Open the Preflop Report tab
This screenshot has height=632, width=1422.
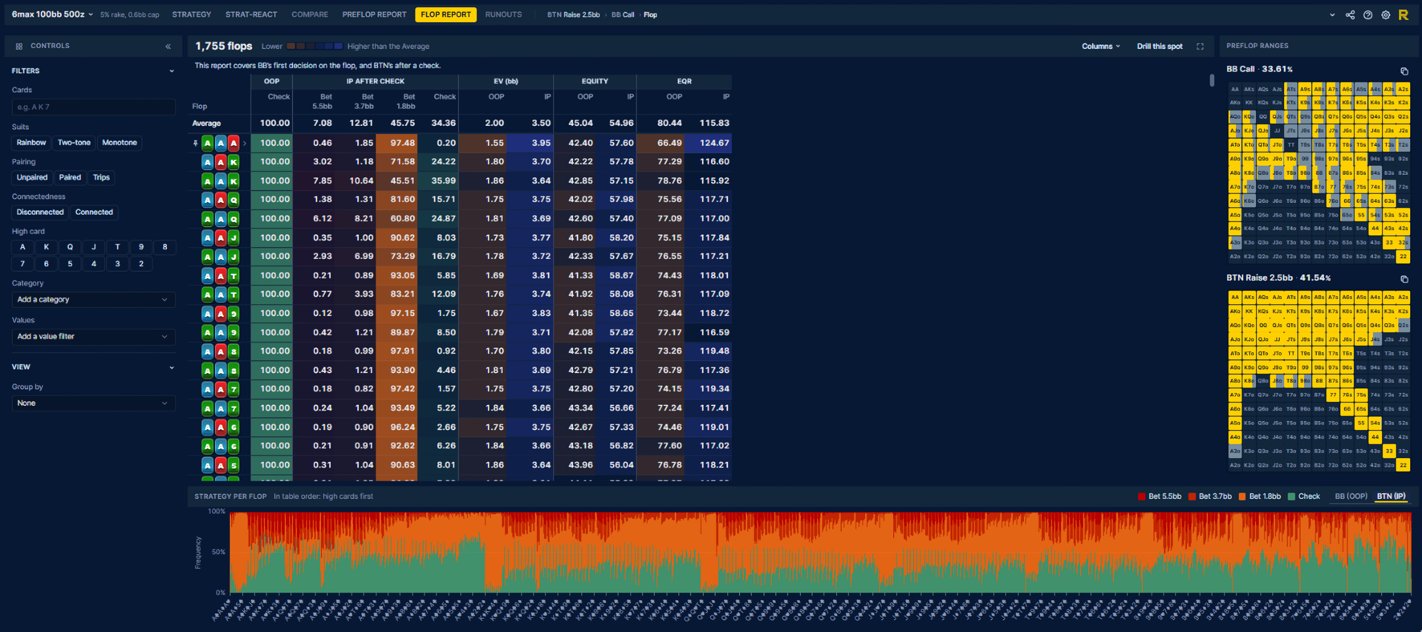point(374,15)
